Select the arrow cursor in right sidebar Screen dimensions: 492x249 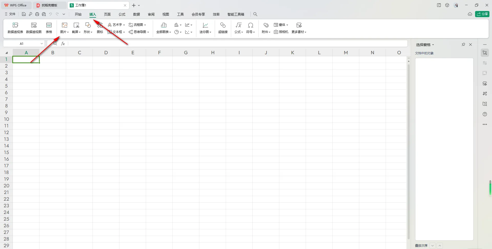coord(485,53)
